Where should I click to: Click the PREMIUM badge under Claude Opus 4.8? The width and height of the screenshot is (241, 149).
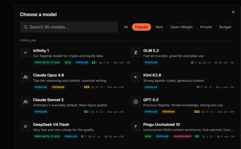pyautogui.click(x=58, y=87)
